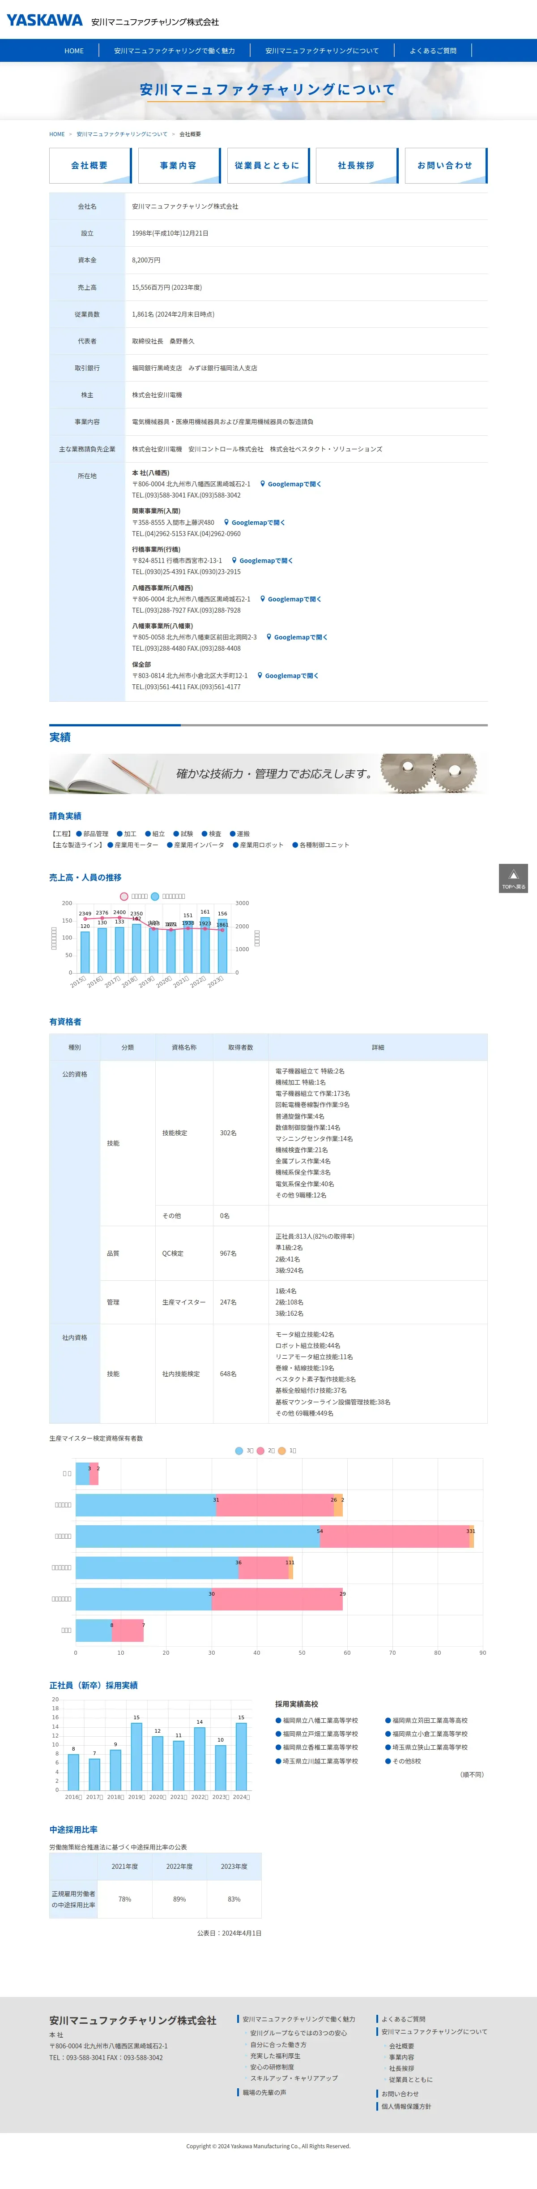Open footer link 社長挨拶
The height and width of the screenshot is (2189, 537).
(402, 2069)
